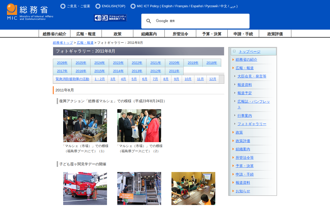
Task: Open the 広報・報道 main menu
Action: pos(86,34)
